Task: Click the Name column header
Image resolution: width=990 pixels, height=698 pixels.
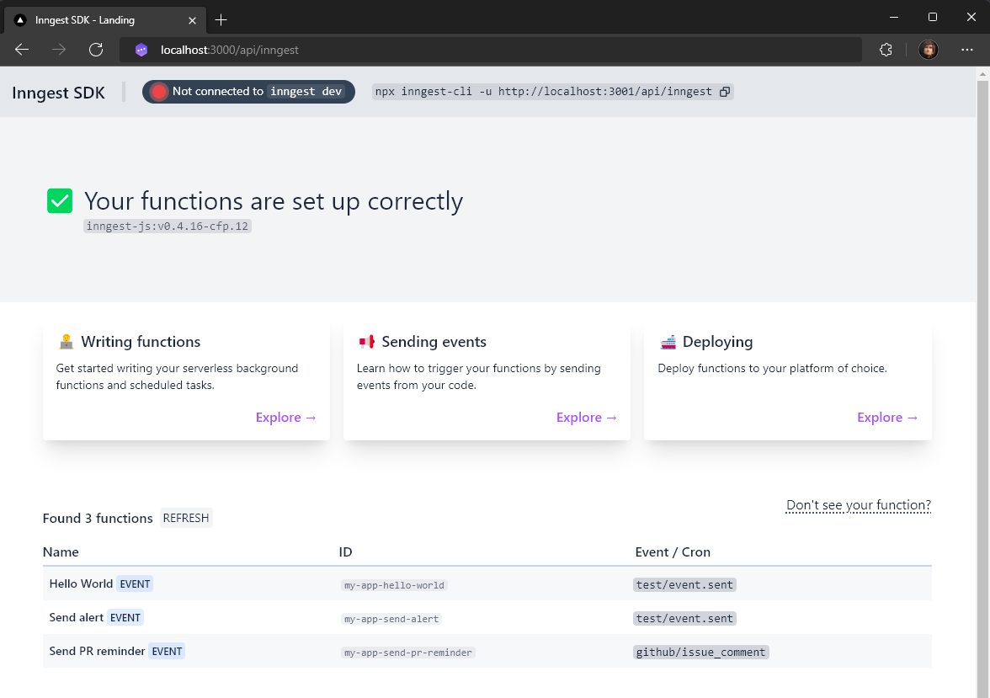Action: click(61, 552)
